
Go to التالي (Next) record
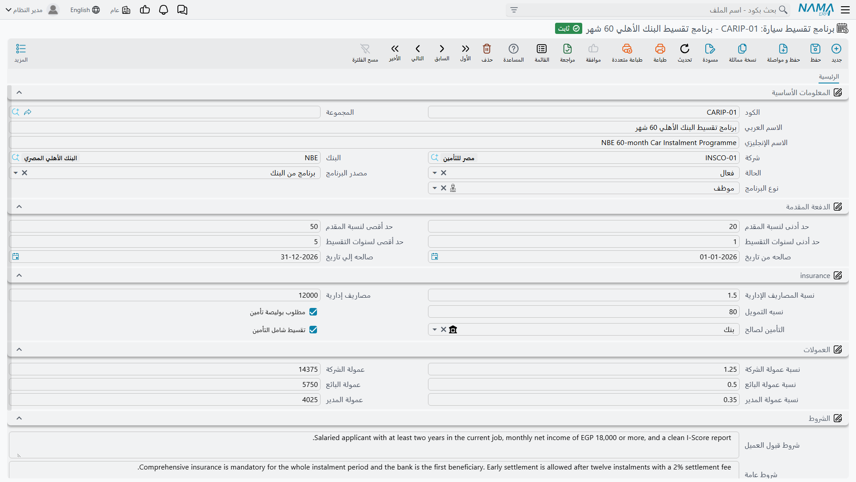(x=418, y=49)
